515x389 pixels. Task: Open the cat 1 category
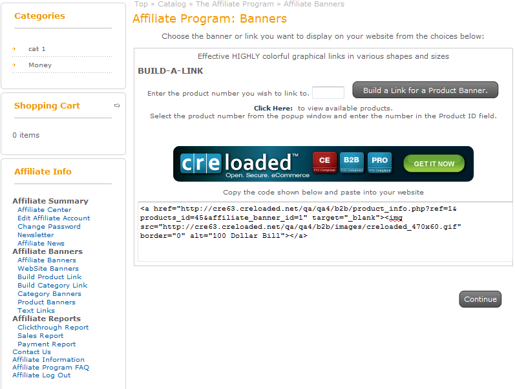(x=37, y=49)
